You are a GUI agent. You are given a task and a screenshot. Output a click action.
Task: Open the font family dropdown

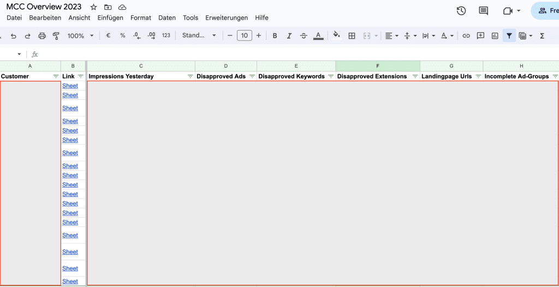click(199, 35)
